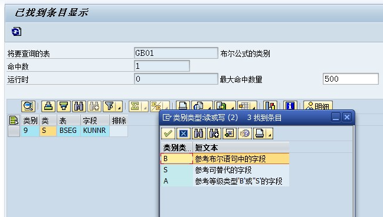Select entry B in the popup list
This screenshot has height=217, width=383.
coord(177,159)
